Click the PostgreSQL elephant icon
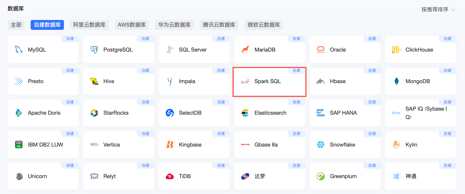 click(94, 50)
